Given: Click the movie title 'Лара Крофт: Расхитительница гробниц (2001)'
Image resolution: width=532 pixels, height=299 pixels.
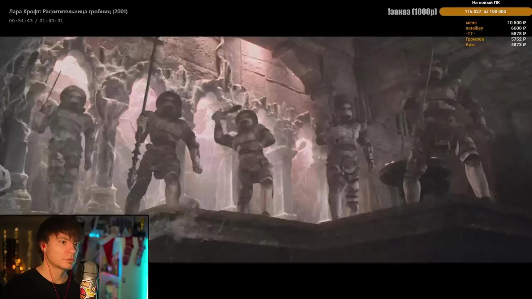Looking at the screenshot, I should tap(68, 12).
